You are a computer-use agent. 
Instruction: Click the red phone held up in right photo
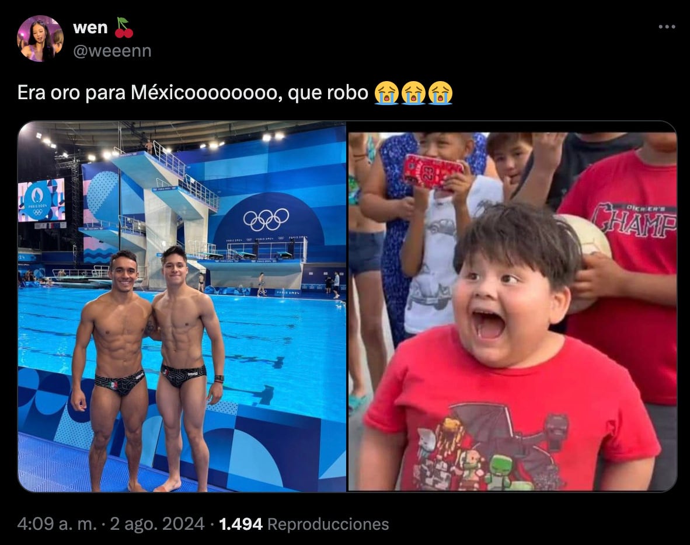tap(433, 171)
